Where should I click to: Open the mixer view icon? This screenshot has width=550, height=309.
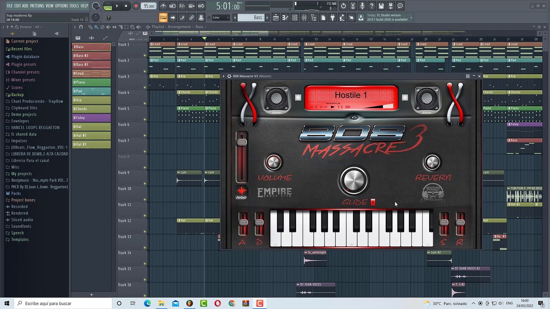[304, 18]
